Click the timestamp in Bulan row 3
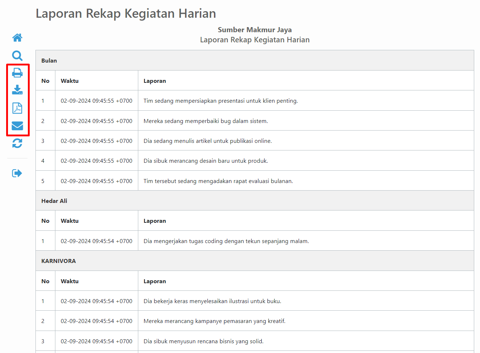Image resolution: width=480 pixels, height=353 pixels. pos(96,141)
